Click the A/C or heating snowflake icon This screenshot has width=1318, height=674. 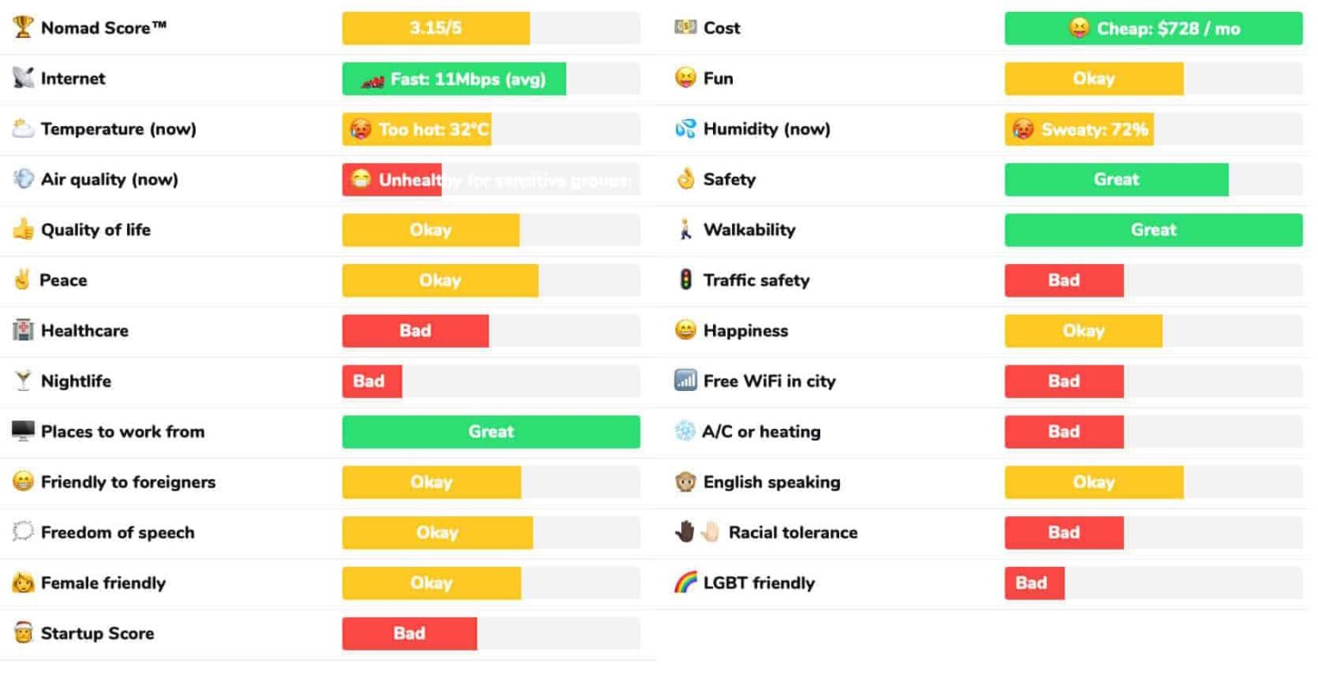(685, 431)
